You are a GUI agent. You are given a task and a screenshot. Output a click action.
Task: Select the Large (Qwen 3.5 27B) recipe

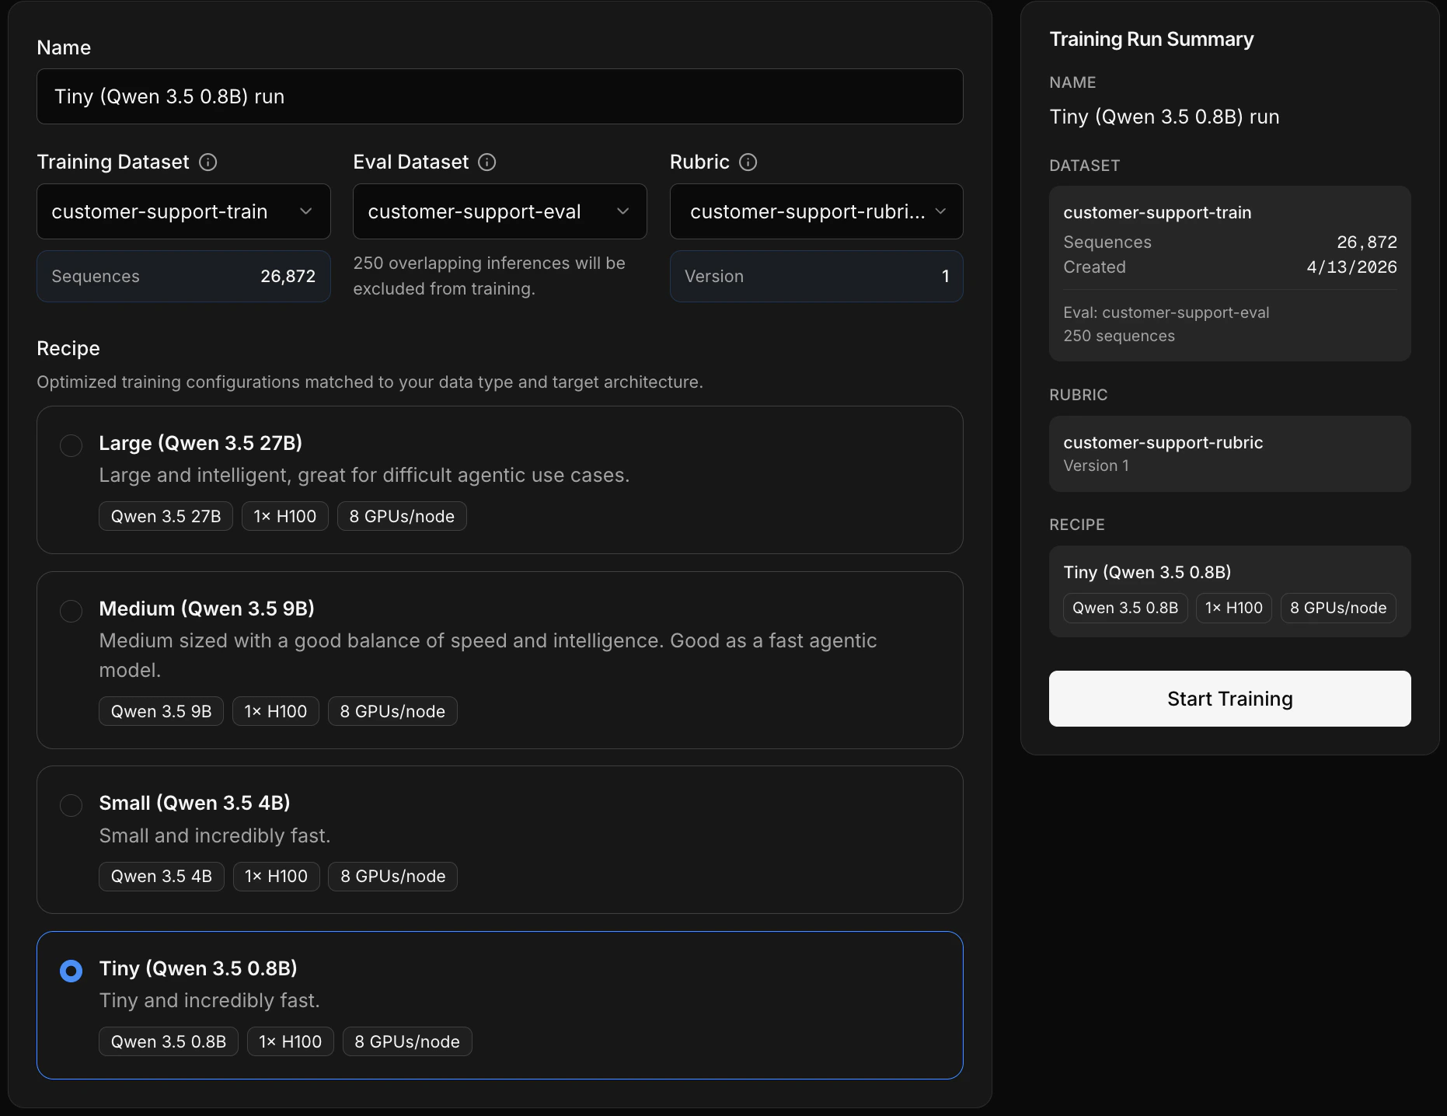(71, 445)
